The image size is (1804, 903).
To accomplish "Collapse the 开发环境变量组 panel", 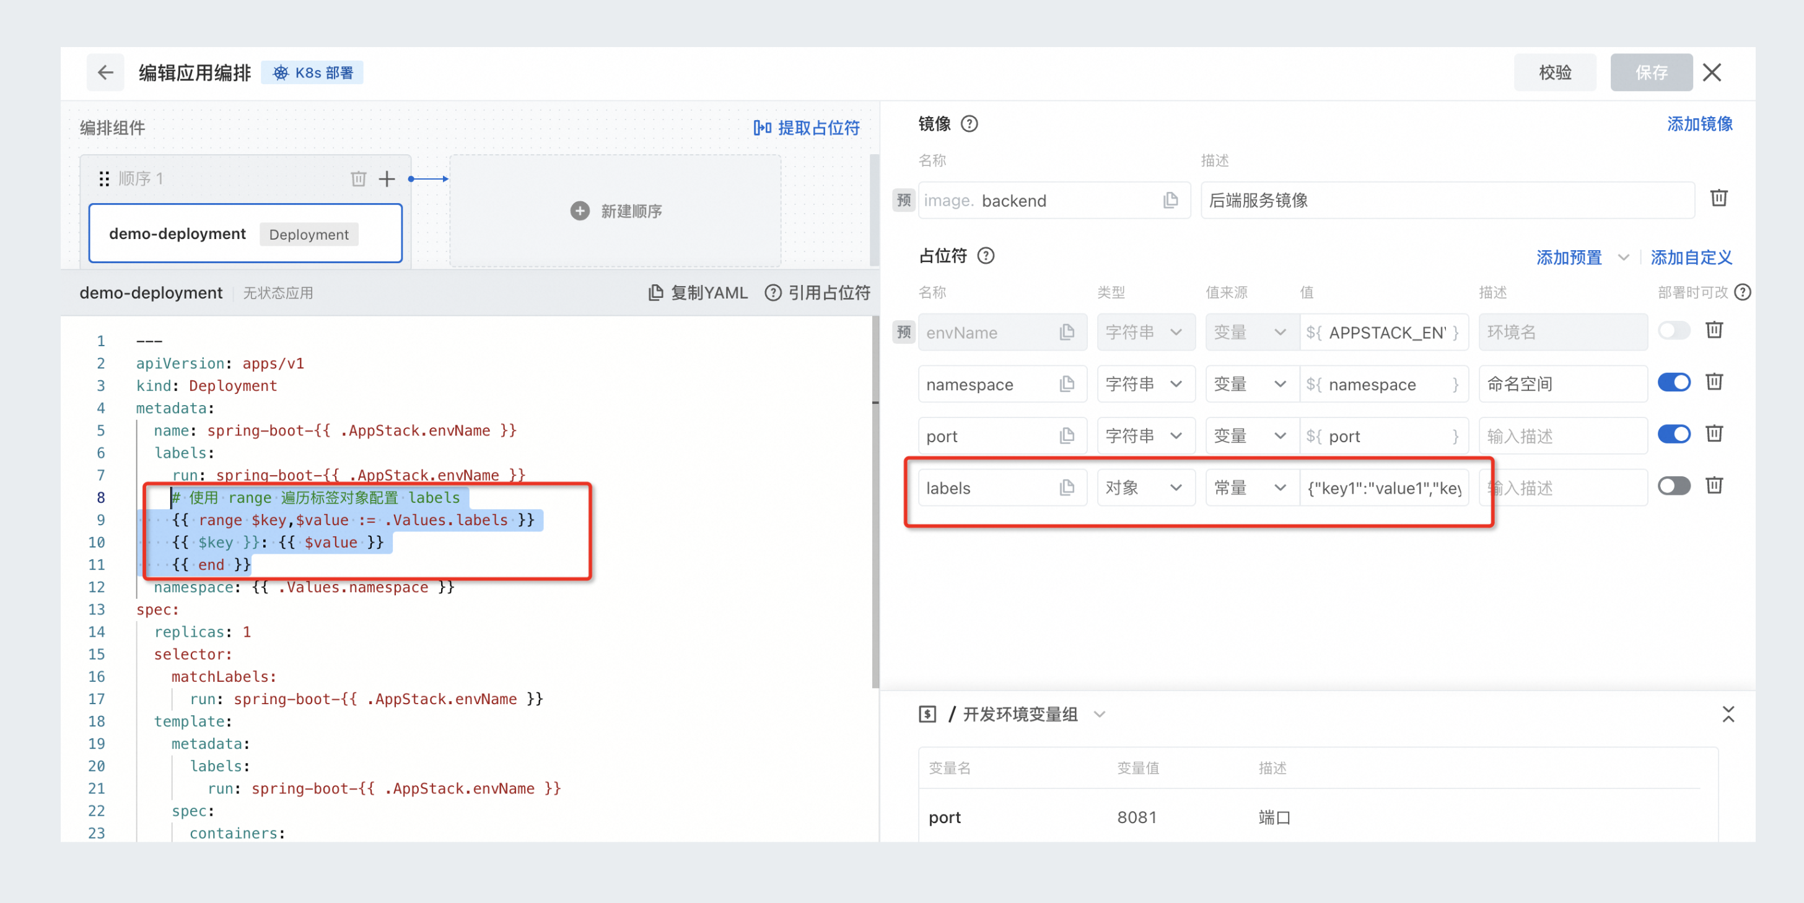I will click(x=1728, y=714).
